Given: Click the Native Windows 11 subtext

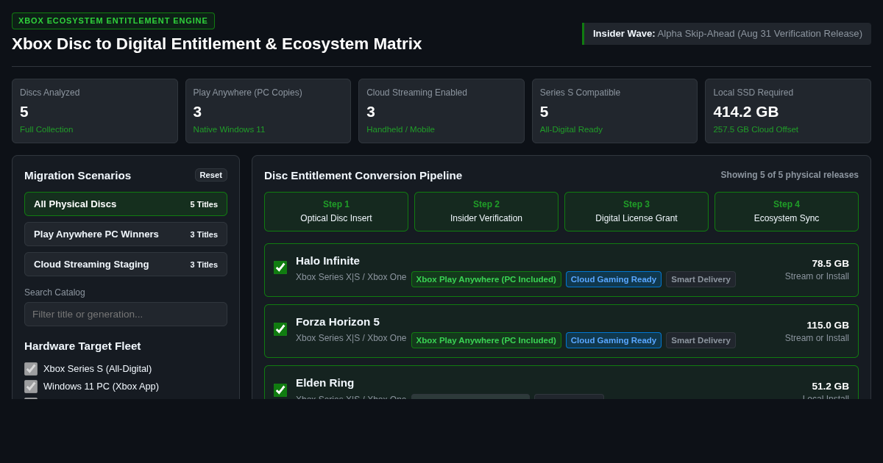Looking at the screenshot, I should coord(230,129).
